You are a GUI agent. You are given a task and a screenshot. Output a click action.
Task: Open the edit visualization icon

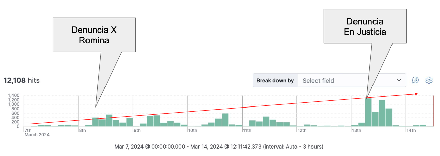click(x=415, y=80)
